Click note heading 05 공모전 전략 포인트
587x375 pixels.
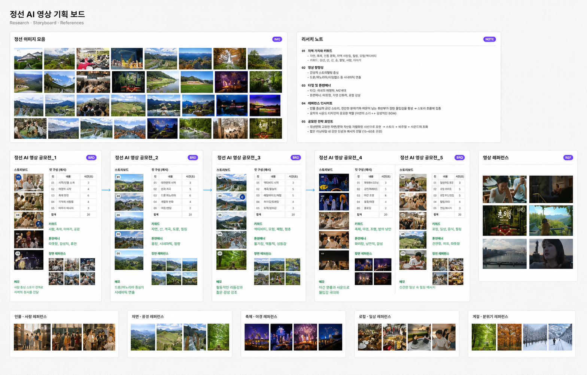click(x=317, y=122)
